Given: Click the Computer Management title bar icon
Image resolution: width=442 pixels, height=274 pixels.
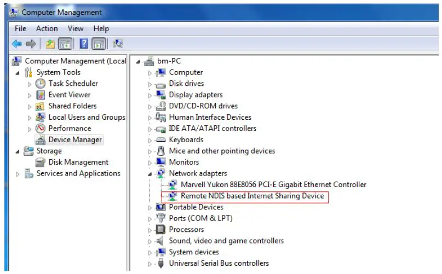Looking at the screenshot, I should tap(13, 12).
